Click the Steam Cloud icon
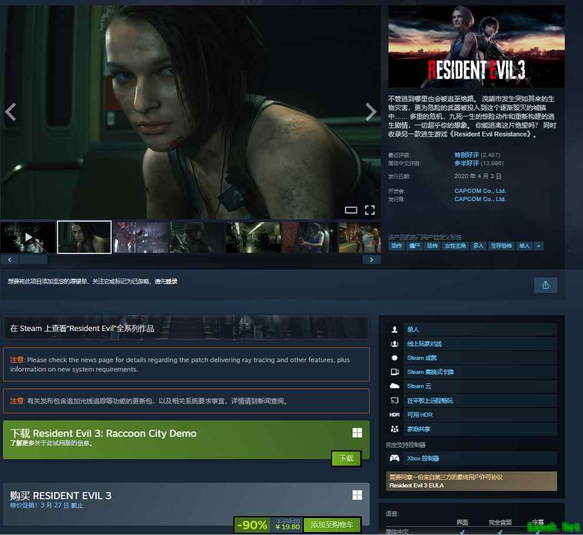 tap(395, 386)
